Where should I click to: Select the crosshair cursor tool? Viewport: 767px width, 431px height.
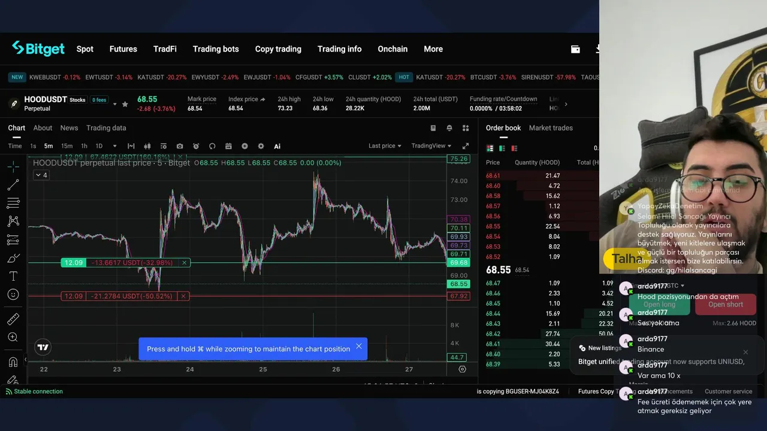13,166
